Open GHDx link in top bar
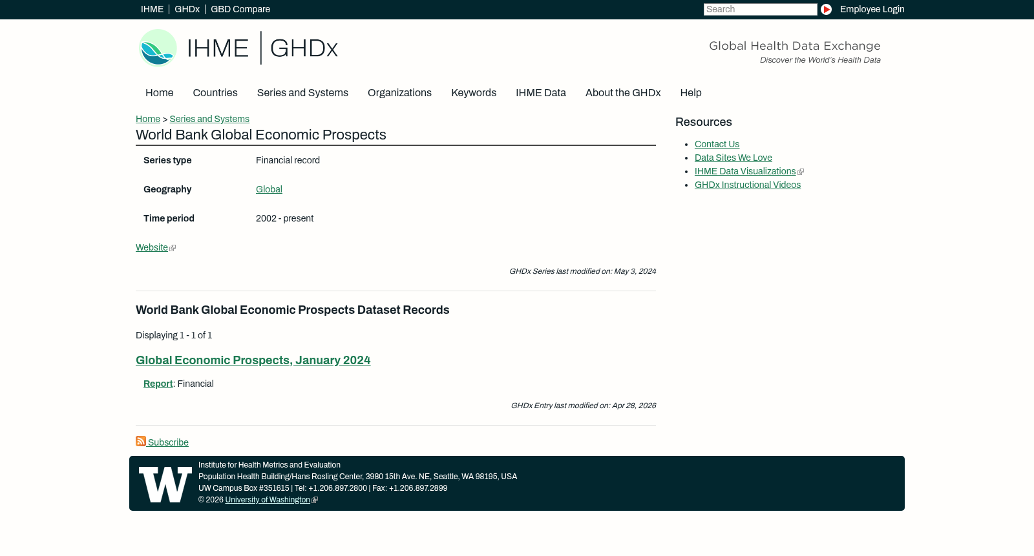This screenshot has height=556, width=1034. coord(187,10)
